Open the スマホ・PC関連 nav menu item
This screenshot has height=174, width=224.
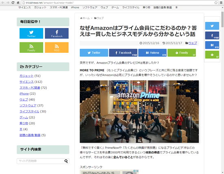tap(59, 7)
